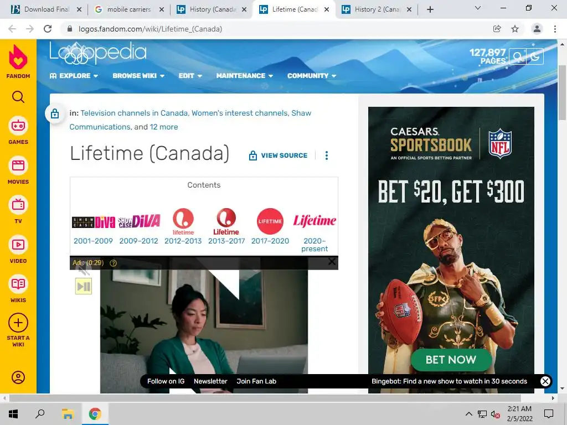Click the share page icon in address bar
Image resolution: width=567 pixels, height=425 pixels.
coord(497,29)
